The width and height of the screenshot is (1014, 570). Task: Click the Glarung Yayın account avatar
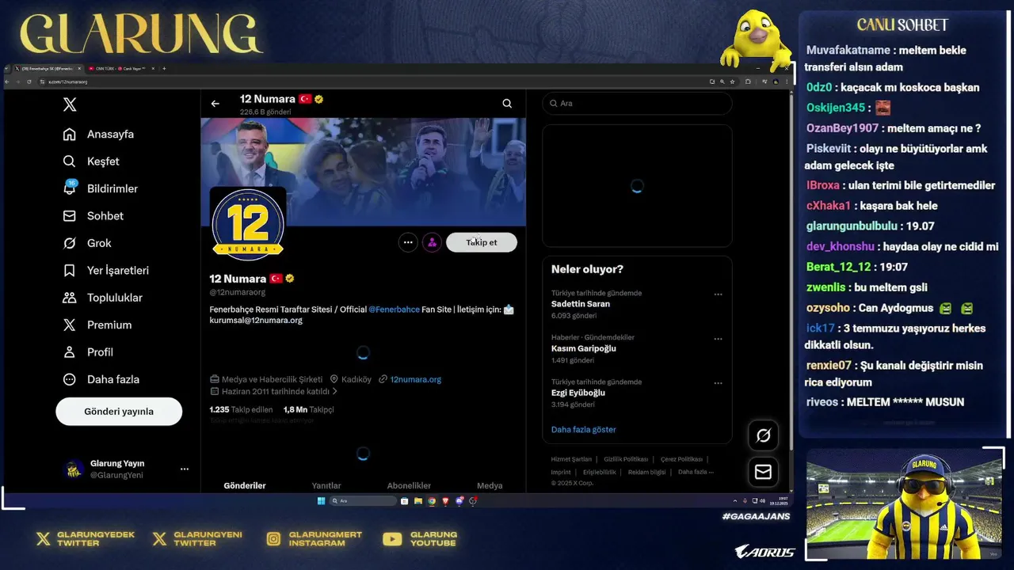(74, 469)
